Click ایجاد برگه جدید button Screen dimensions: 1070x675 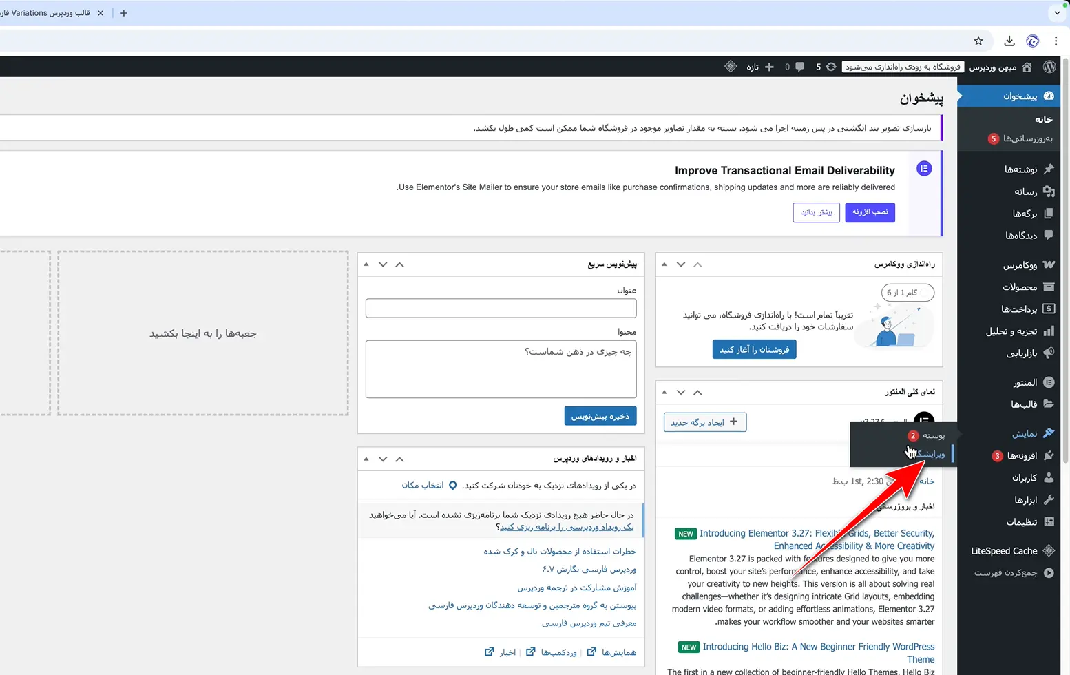tap(705, 422)
